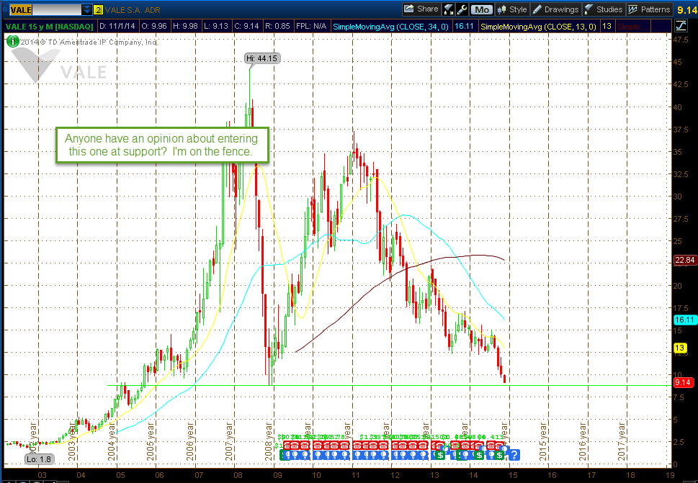The height and width of the screenshot is (483, 698).
Task: Click the blue question mark event icon
Action: point(514,454)
